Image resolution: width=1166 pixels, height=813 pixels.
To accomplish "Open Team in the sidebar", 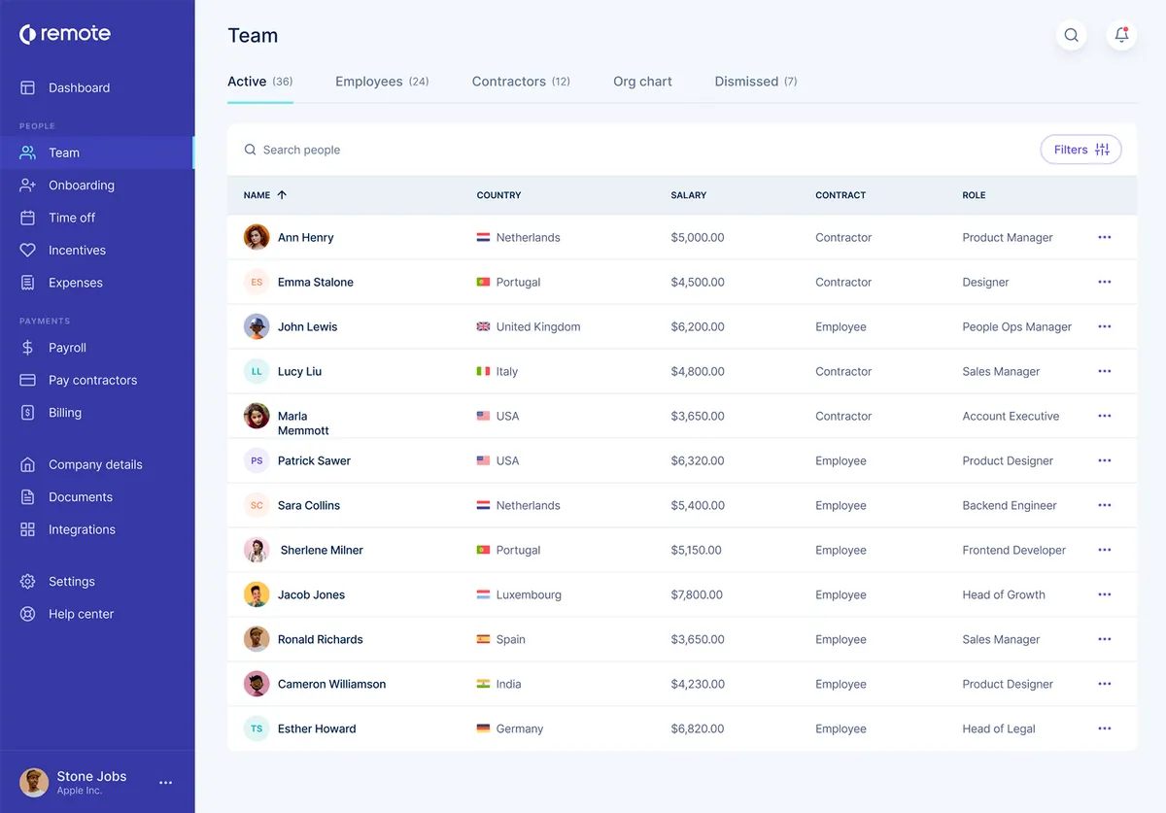I will click(x=97, y=152).
